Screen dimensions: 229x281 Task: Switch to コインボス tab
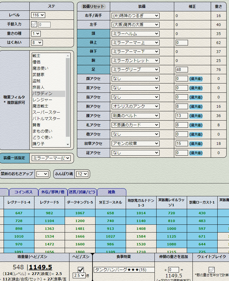click(x=23, y=192)
